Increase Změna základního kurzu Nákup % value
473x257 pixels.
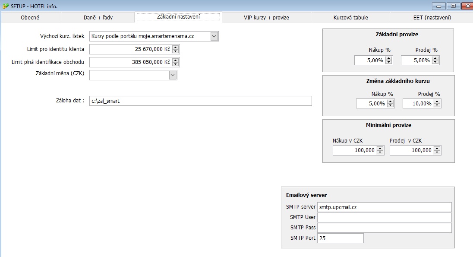(391, 102)
